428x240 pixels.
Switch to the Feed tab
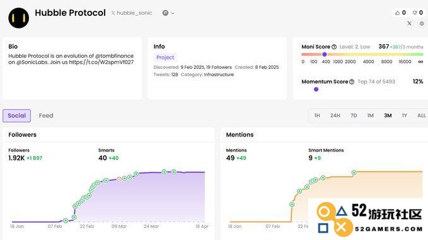[46, 116]
